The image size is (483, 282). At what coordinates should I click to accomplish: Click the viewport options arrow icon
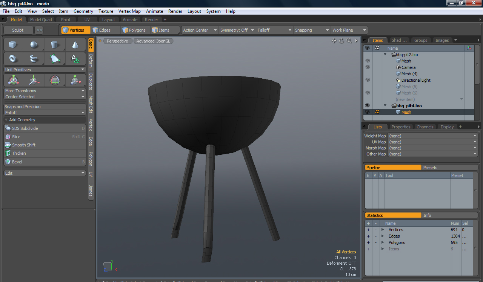click(356, 41)
